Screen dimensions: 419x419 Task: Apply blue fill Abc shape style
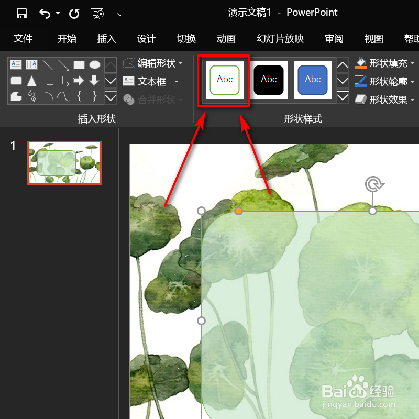point(313,80)
